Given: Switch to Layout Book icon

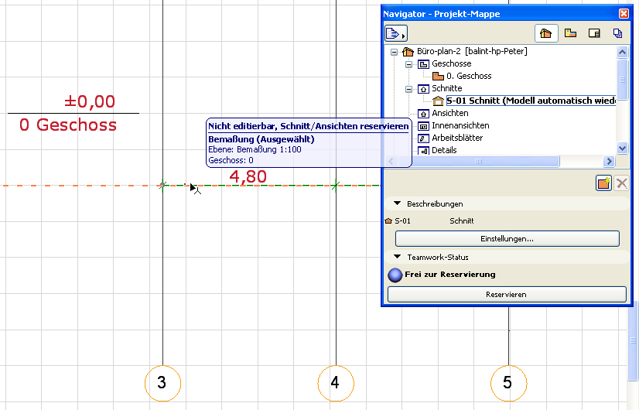Looking at the screenshot, I should pos(594,33).
